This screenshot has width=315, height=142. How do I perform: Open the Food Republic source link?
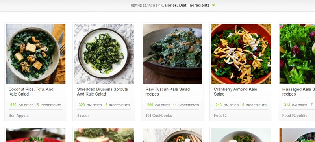[x=295, y=116]
